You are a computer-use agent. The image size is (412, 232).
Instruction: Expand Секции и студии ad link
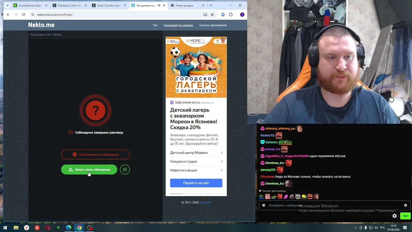[196, 161]
